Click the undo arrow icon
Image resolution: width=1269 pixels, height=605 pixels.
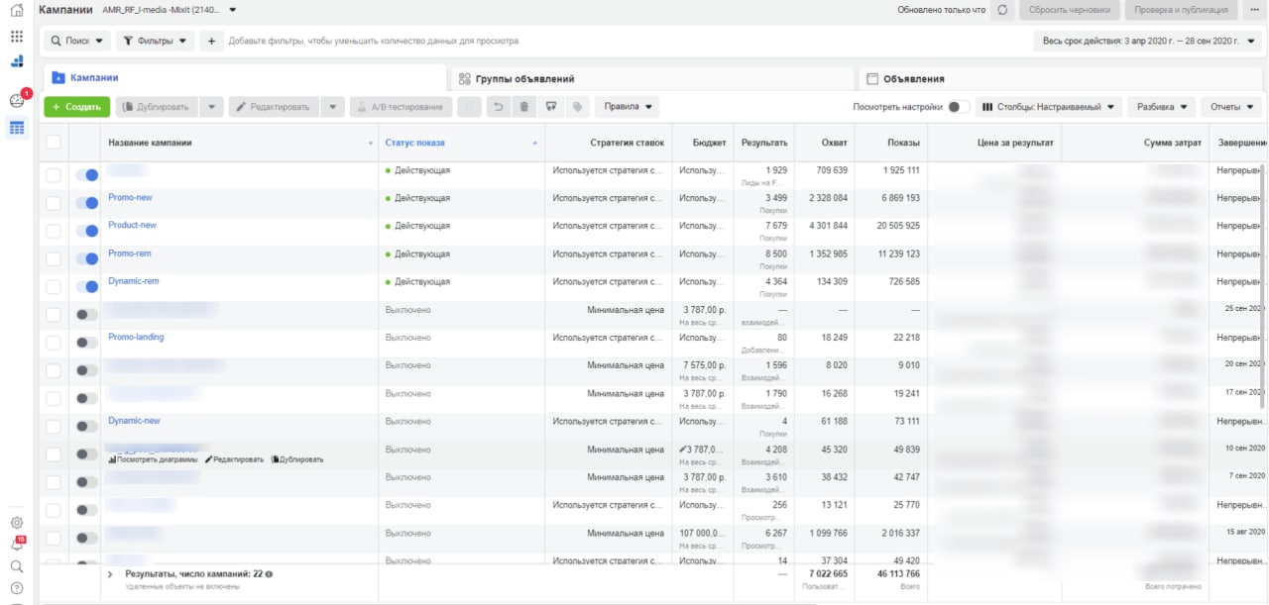(x=499, y=107)
